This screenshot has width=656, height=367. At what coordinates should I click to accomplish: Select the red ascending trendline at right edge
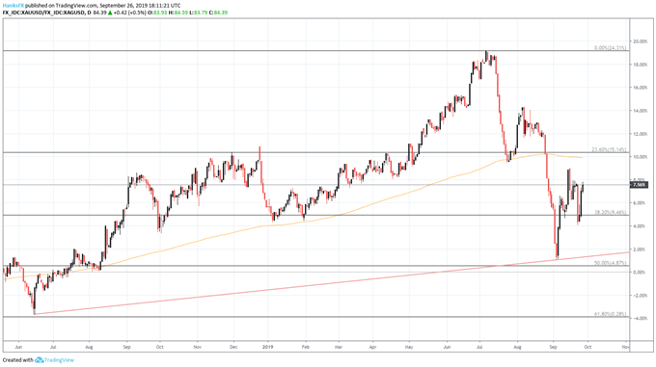pos(626,252)
